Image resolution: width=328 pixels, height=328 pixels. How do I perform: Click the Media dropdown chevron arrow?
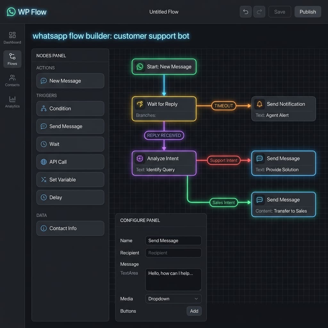click(196, 299)
